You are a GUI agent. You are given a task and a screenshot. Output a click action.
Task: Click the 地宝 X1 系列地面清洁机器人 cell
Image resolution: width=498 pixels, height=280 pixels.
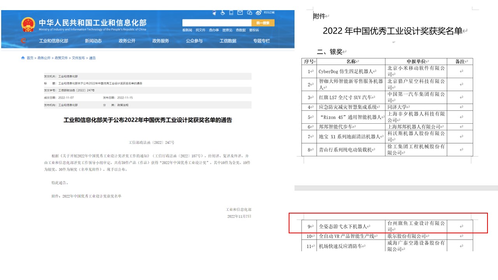click(351, 136)
